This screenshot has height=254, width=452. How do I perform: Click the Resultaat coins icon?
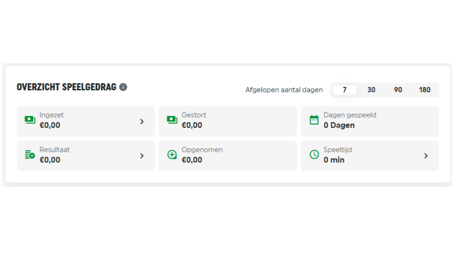coord(30,155)
